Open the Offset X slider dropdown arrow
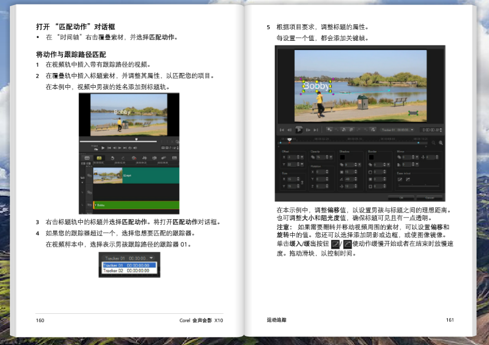Image resolution: width=489 pixels, height=345 pixels. pyautogui.click(x=302, y=157)
